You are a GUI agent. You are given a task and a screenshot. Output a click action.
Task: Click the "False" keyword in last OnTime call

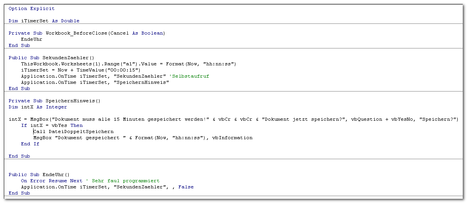(x=186, y=187)
